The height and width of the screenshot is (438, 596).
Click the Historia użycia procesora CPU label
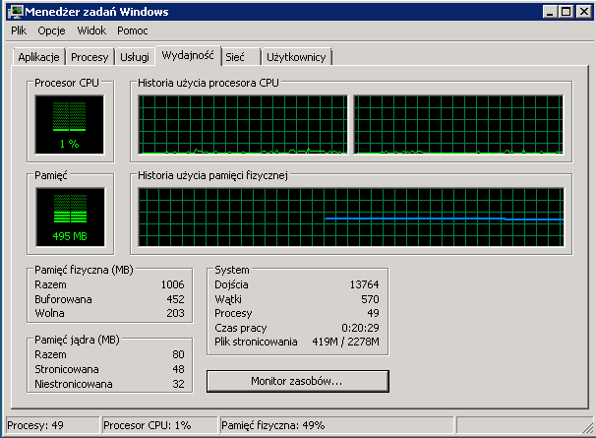pos(209,83)
